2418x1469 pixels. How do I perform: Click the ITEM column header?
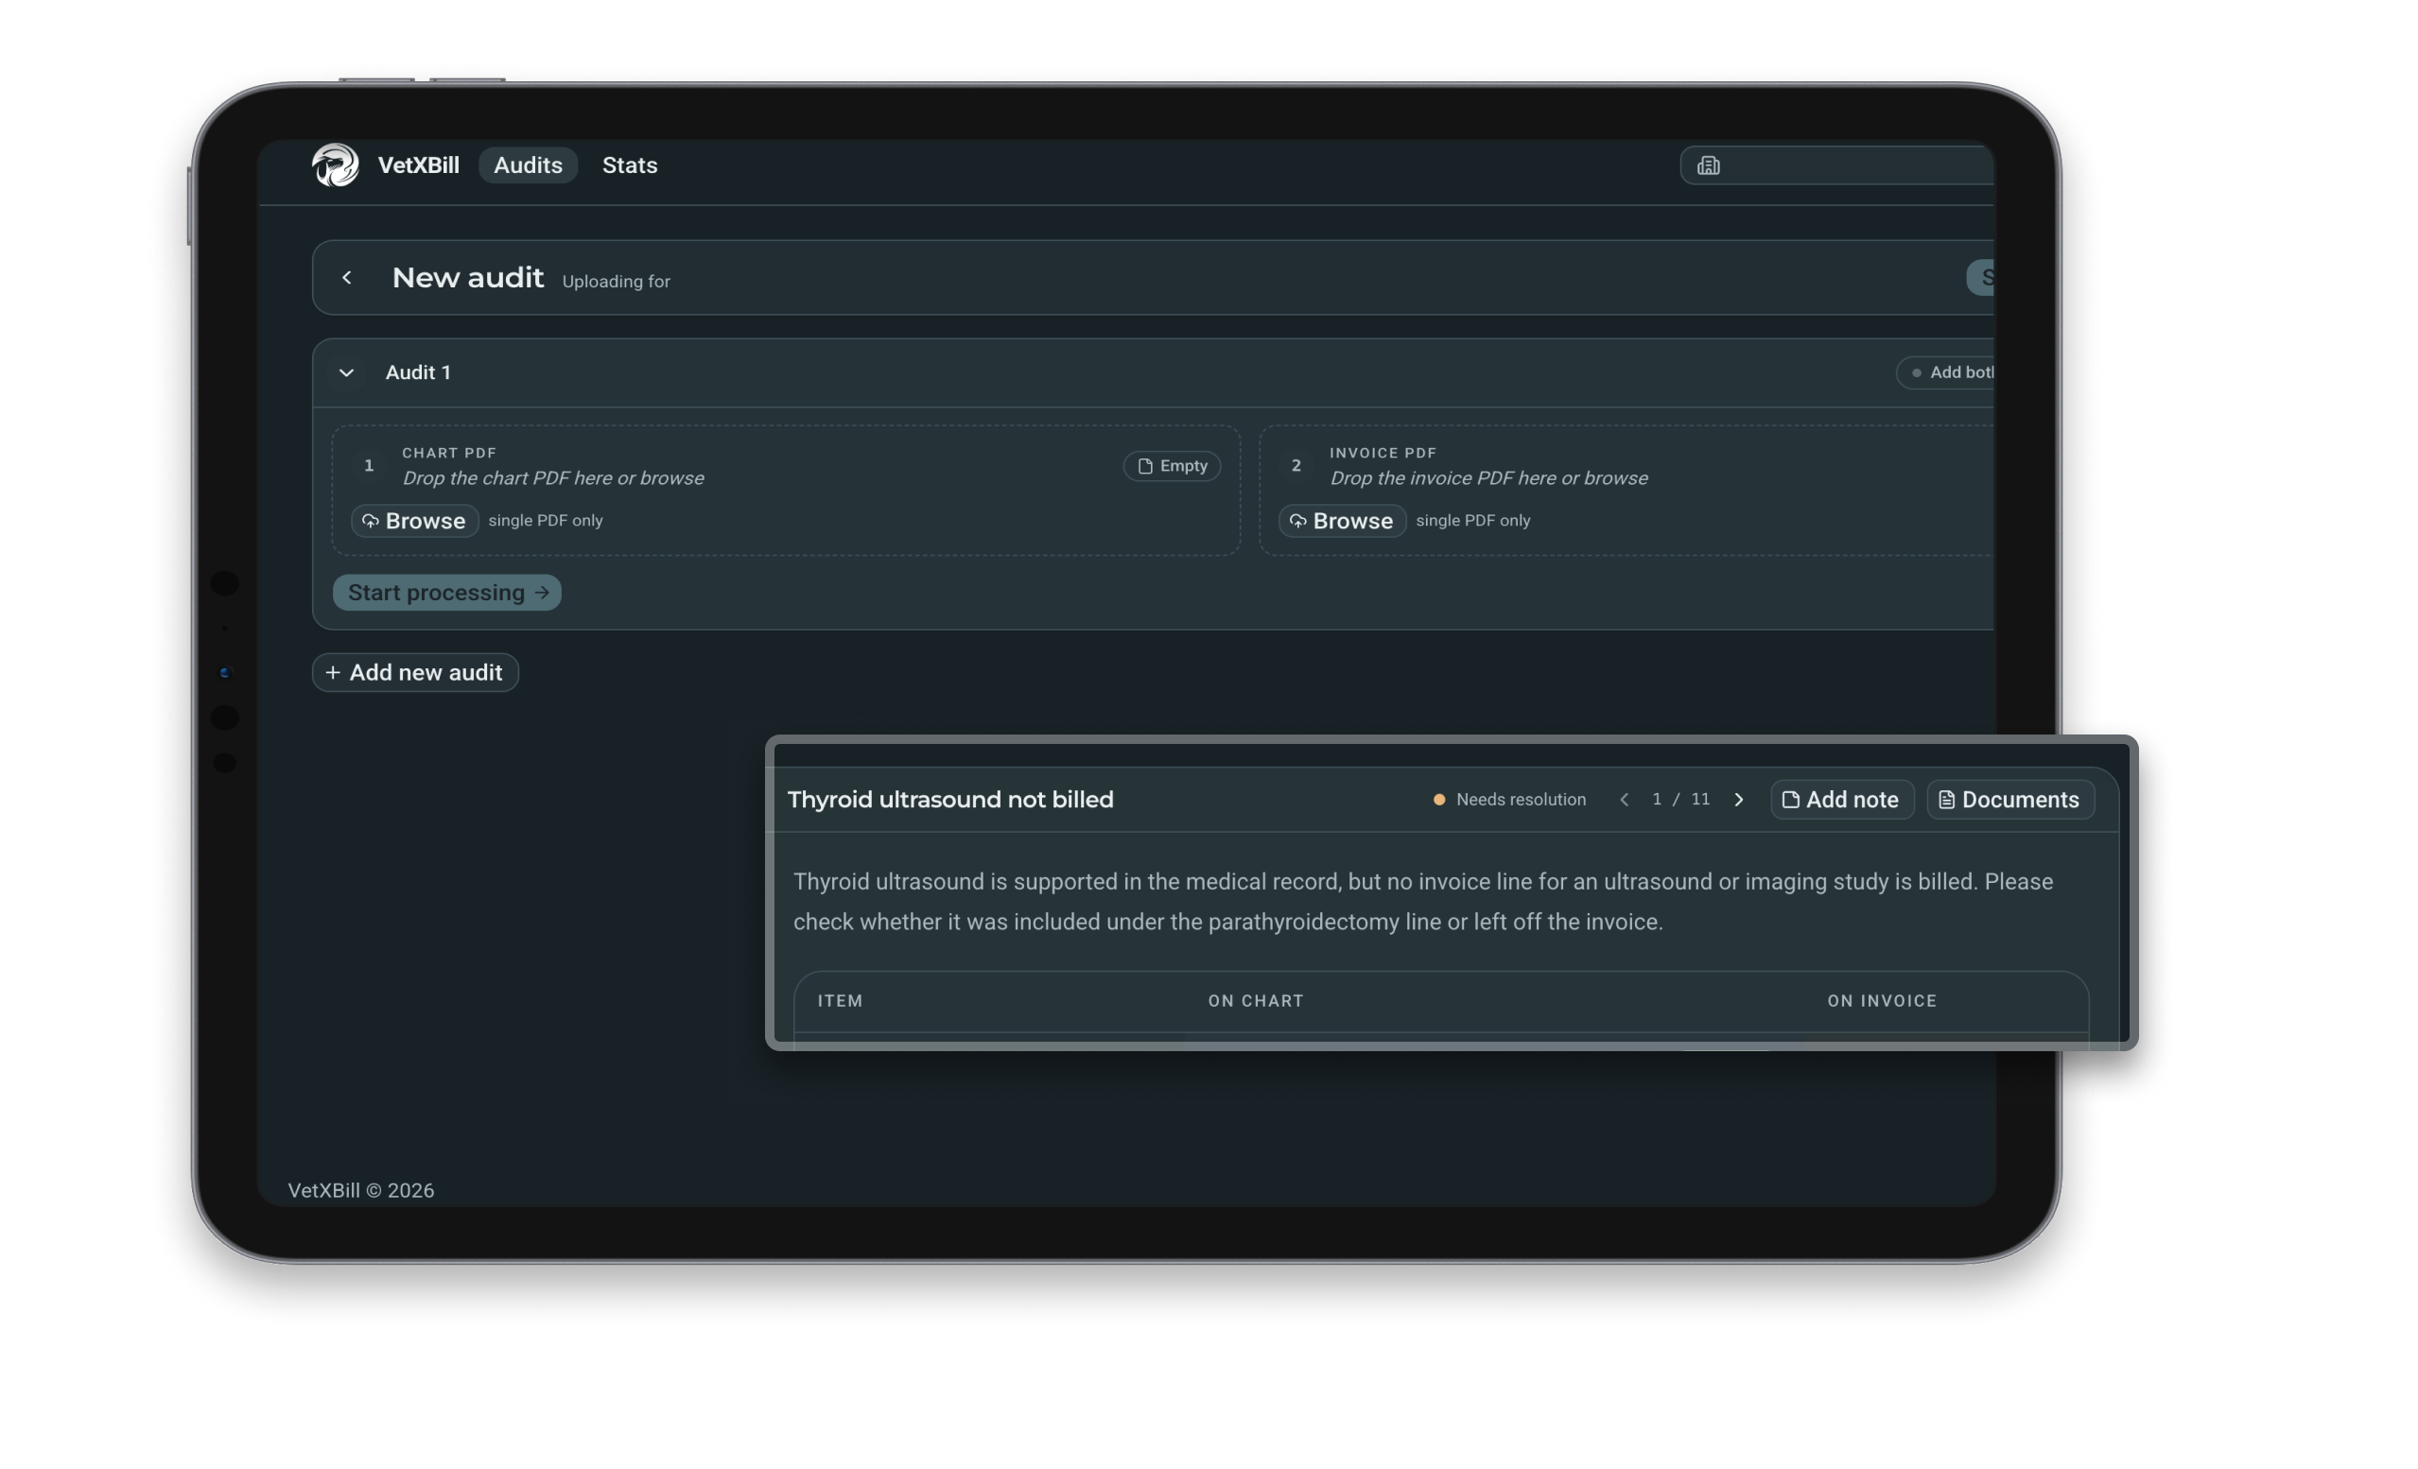pyautogui.click(x=840, y=1001)
